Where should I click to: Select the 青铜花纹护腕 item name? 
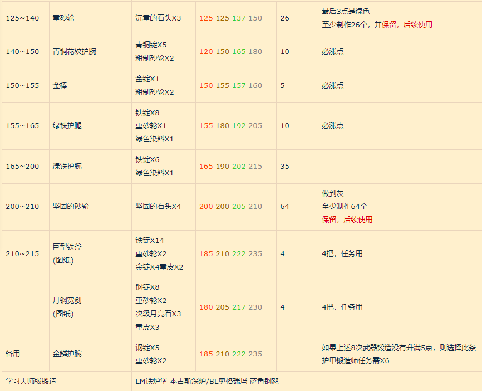(74, 51)
